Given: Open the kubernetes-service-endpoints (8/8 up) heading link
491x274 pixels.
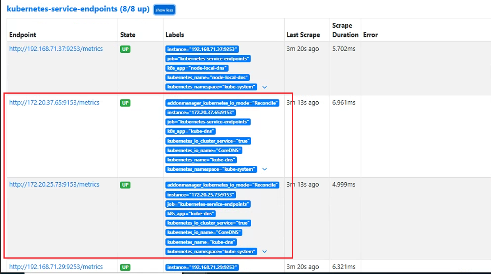Looking at the screenshot, I should point(78,9).
